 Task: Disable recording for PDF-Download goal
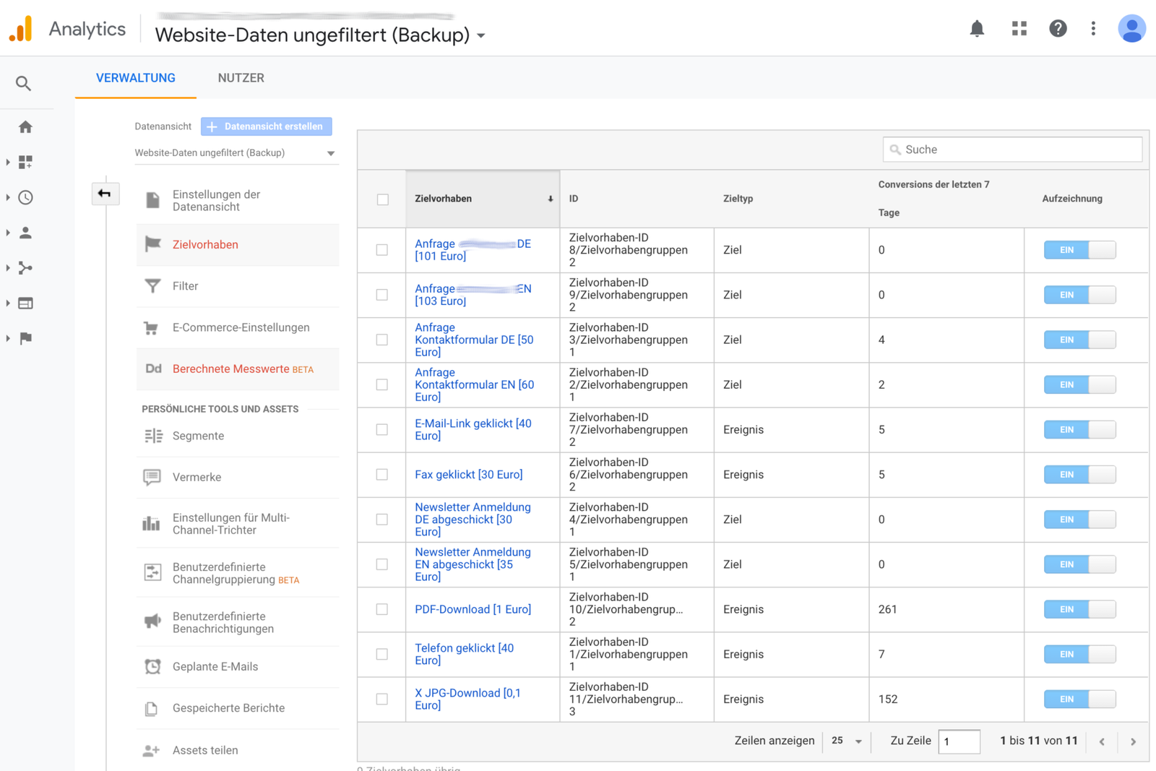pyautogui.click(x=1079, y=609)
